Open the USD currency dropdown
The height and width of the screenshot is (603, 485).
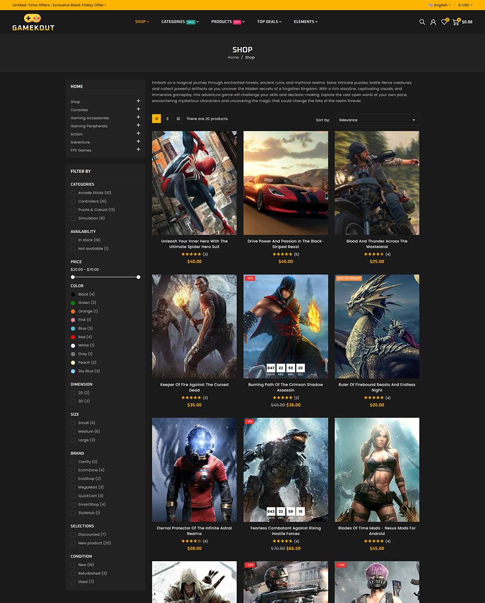coord(465,5)
